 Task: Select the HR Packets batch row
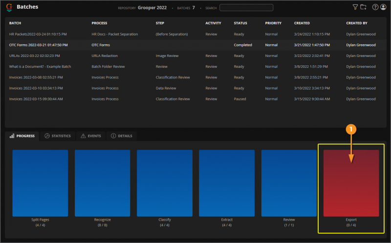38,34
